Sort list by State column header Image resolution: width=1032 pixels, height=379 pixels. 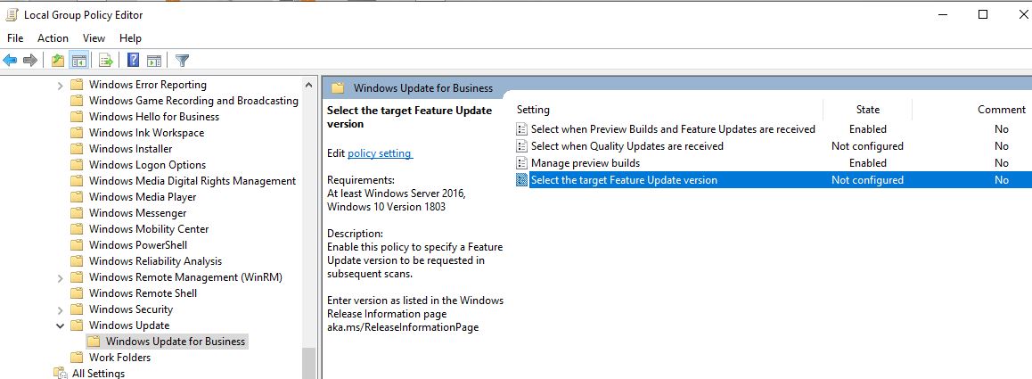click(x=867, y=110)
